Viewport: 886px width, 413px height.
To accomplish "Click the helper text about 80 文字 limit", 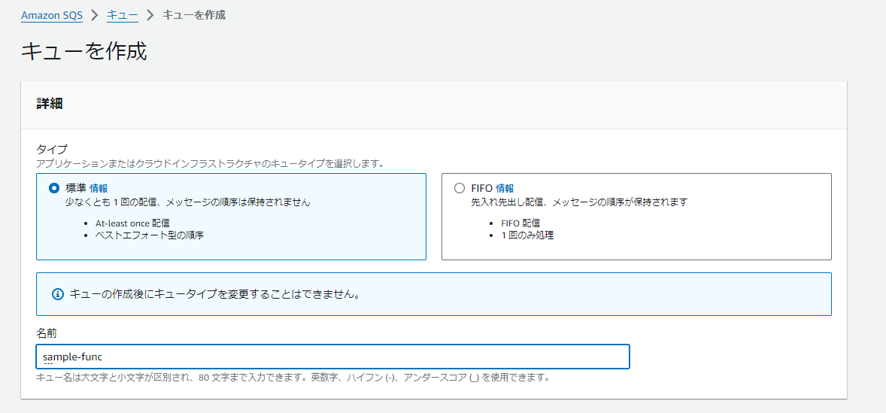I will pos(293,378).
